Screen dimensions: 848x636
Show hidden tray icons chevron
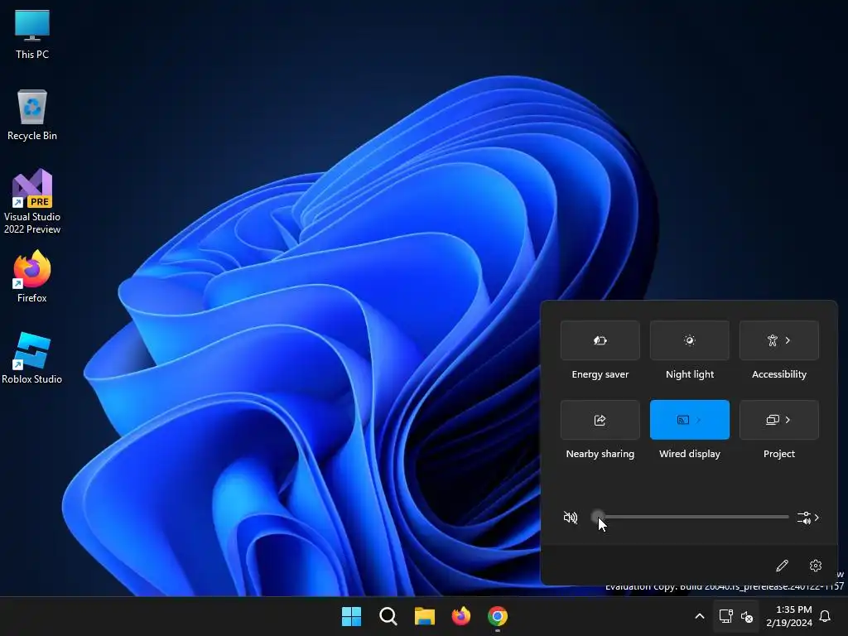[x=699, y=616]
